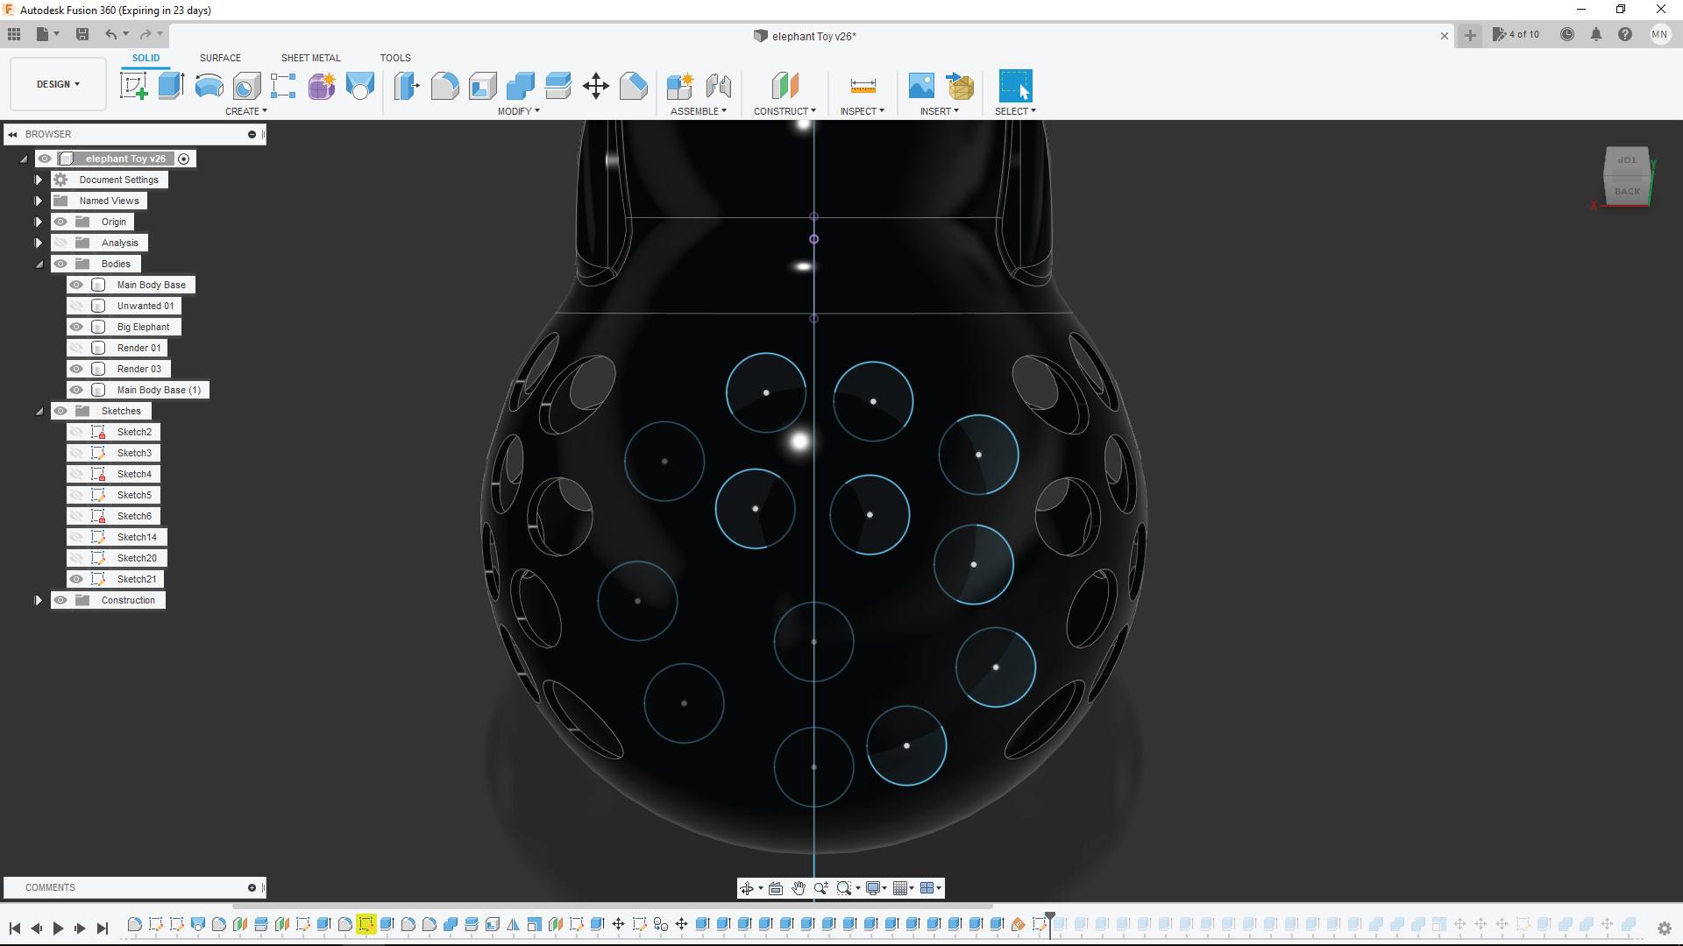1683x946 pixels.
Task: Expand the Origin folder in the browser
Action: tap(38, 222)
